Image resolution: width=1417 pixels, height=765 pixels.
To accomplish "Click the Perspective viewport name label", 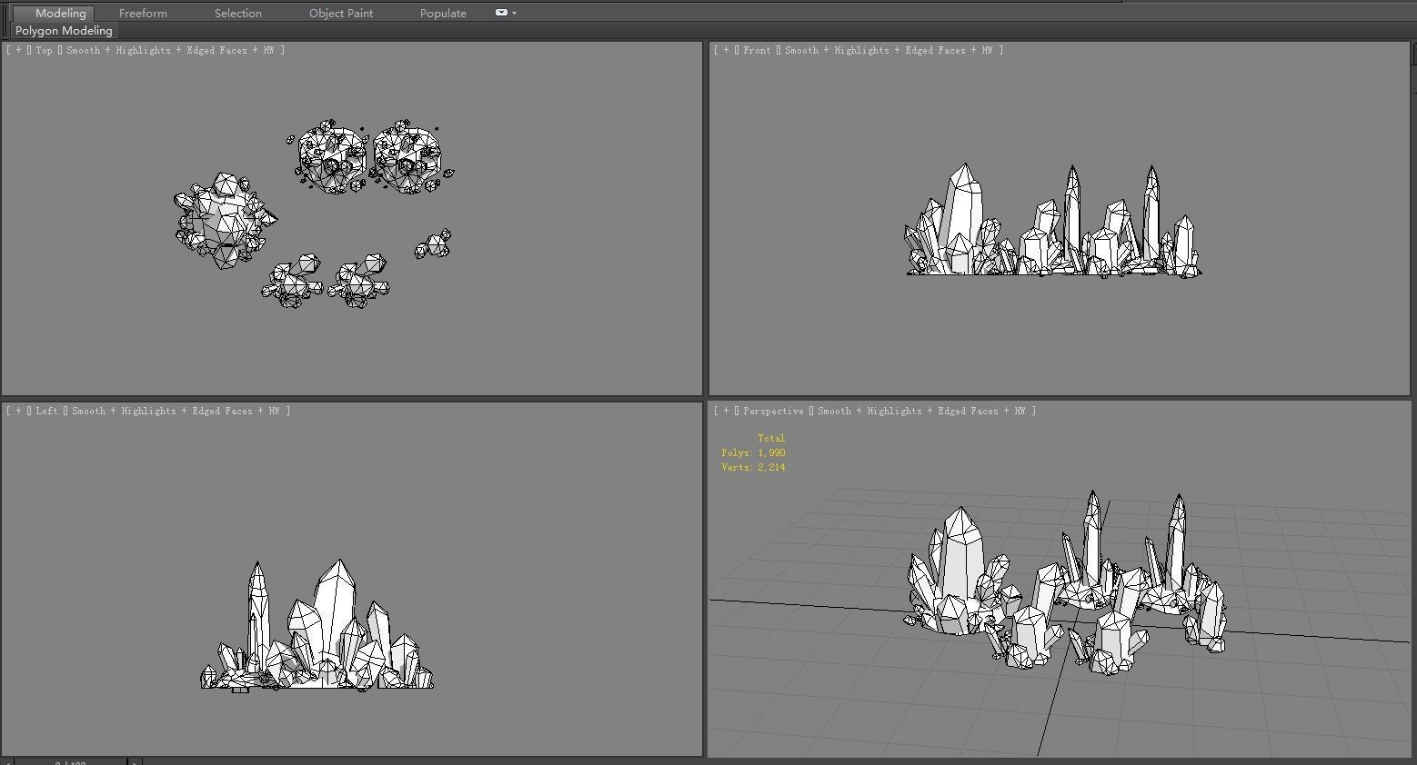I will [x=773, y=411].
